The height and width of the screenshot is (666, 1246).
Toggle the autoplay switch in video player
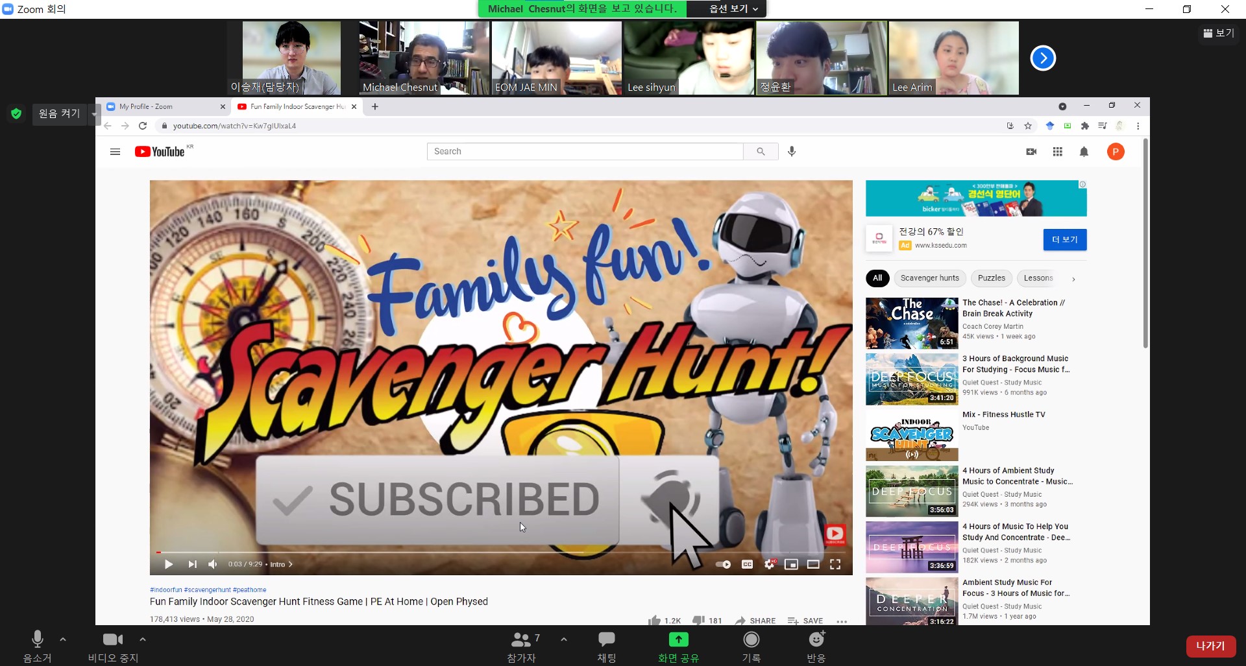(x=723, y=564)
